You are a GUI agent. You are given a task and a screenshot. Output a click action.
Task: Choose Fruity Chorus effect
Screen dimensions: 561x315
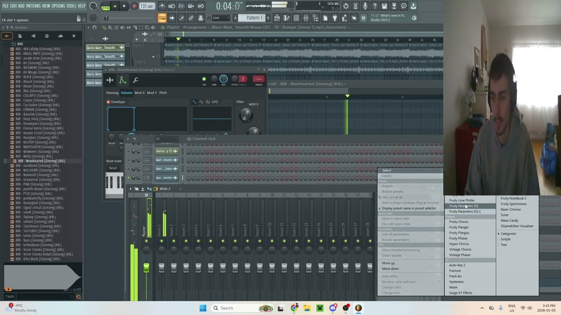458,222
